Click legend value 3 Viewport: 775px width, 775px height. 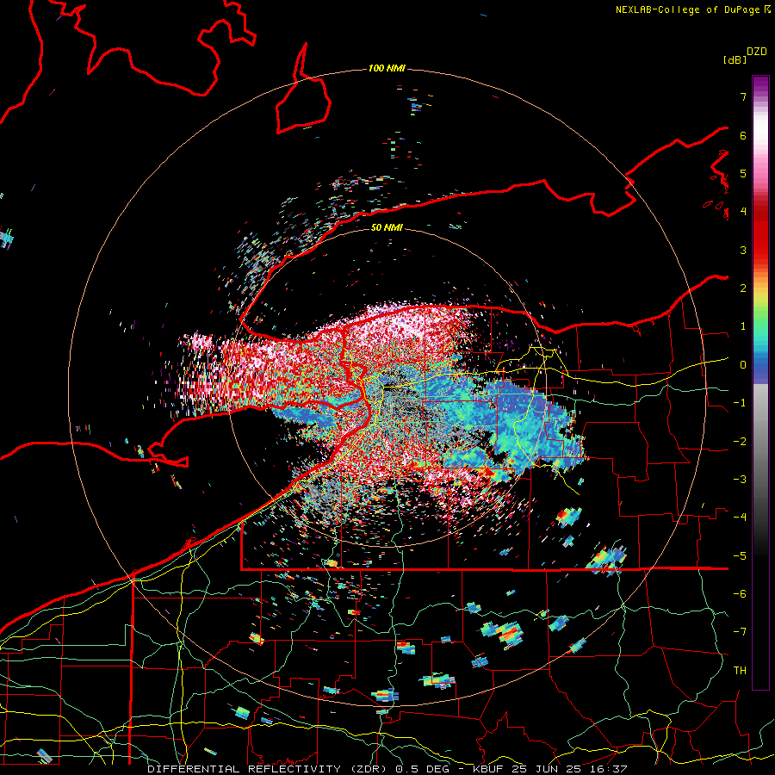coord(743,250)
